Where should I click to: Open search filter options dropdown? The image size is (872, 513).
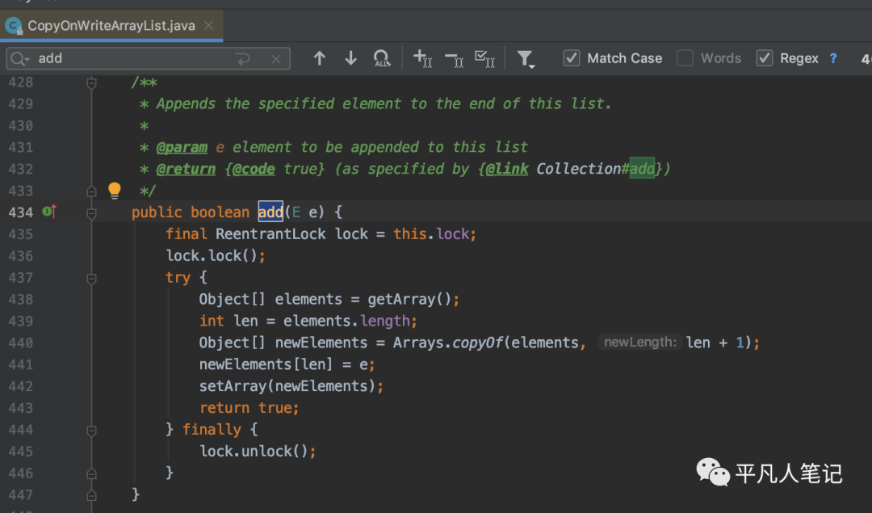point(526,58)
